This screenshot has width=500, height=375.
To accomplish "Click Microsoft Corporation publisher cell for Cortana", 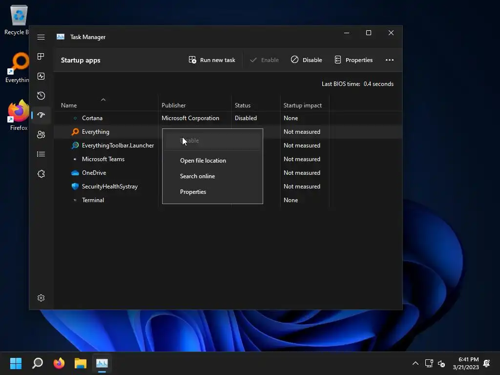I will (x=190, y=118).
